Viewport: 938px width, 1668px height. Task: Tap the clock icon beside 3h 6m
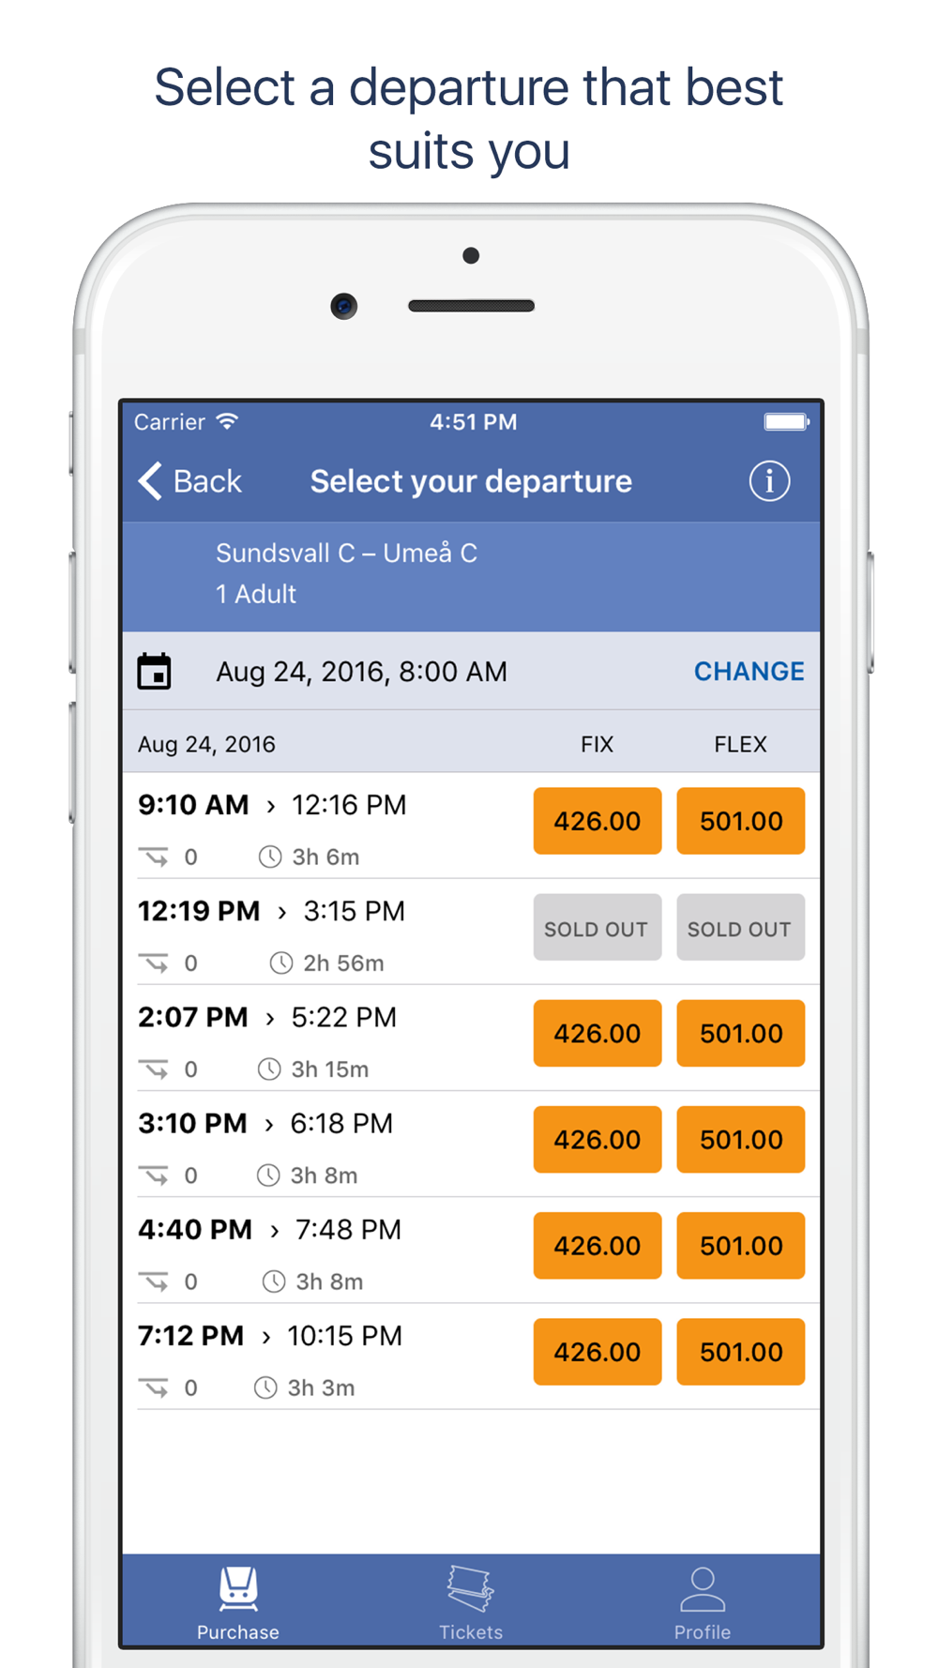pos(270,857)
